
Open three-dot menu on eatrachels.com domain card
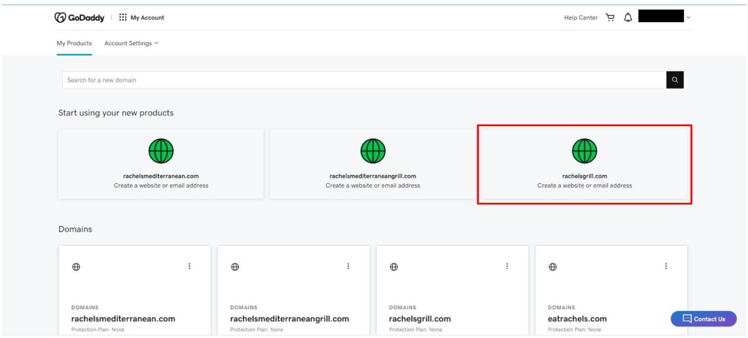pyautogui.click(x=666, y=266)
